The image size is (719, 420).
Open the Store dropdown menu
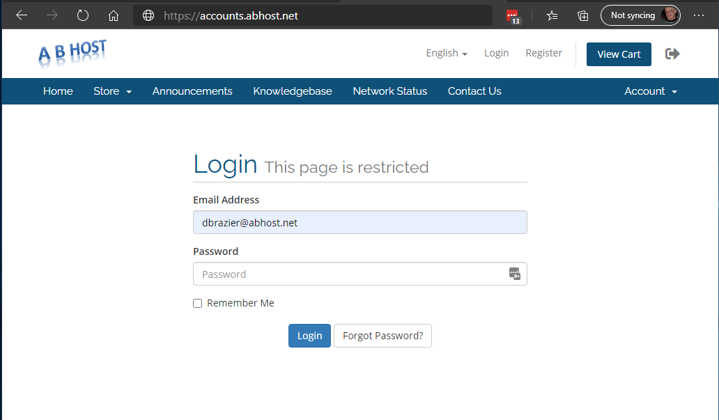coord(112,91)
